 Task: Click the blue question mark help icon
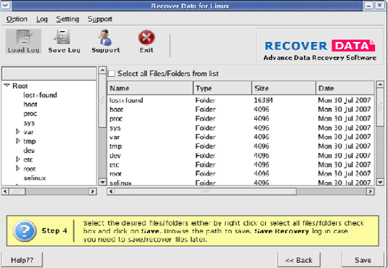pos(25,231)
